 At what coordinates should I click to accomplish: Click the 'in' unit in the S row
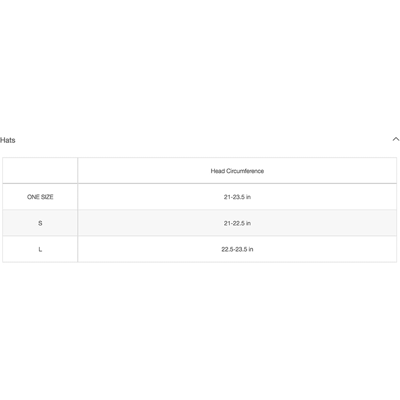tap(248, 223)
